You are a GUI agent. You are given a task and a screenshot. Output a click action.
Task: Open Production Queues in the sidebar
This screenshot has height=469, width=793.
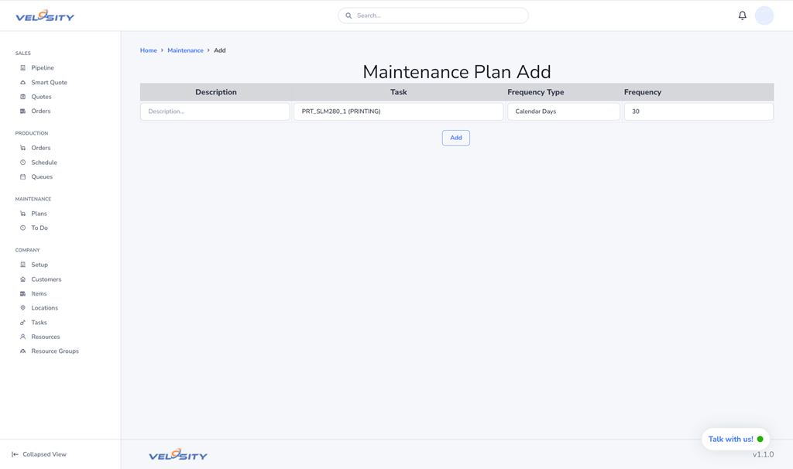[42, 177]
